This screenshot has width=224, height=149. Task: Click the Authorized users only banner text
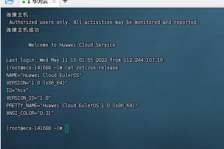(x=104, y=22)
